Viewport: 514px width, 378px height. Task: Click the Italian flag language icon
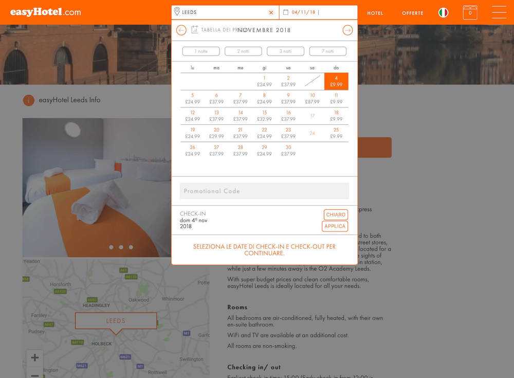pos(443,12)
